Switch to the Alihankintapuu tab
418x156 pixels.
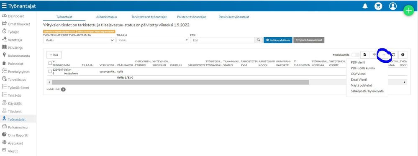(107, 17)
